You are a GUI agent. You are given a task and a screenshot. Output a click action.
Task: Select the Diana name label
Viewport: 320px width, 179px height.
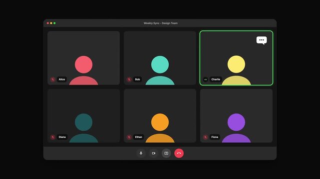tap(62, 137)
